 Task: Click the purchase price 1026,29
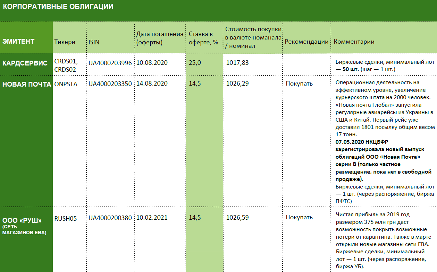point(237,84)
